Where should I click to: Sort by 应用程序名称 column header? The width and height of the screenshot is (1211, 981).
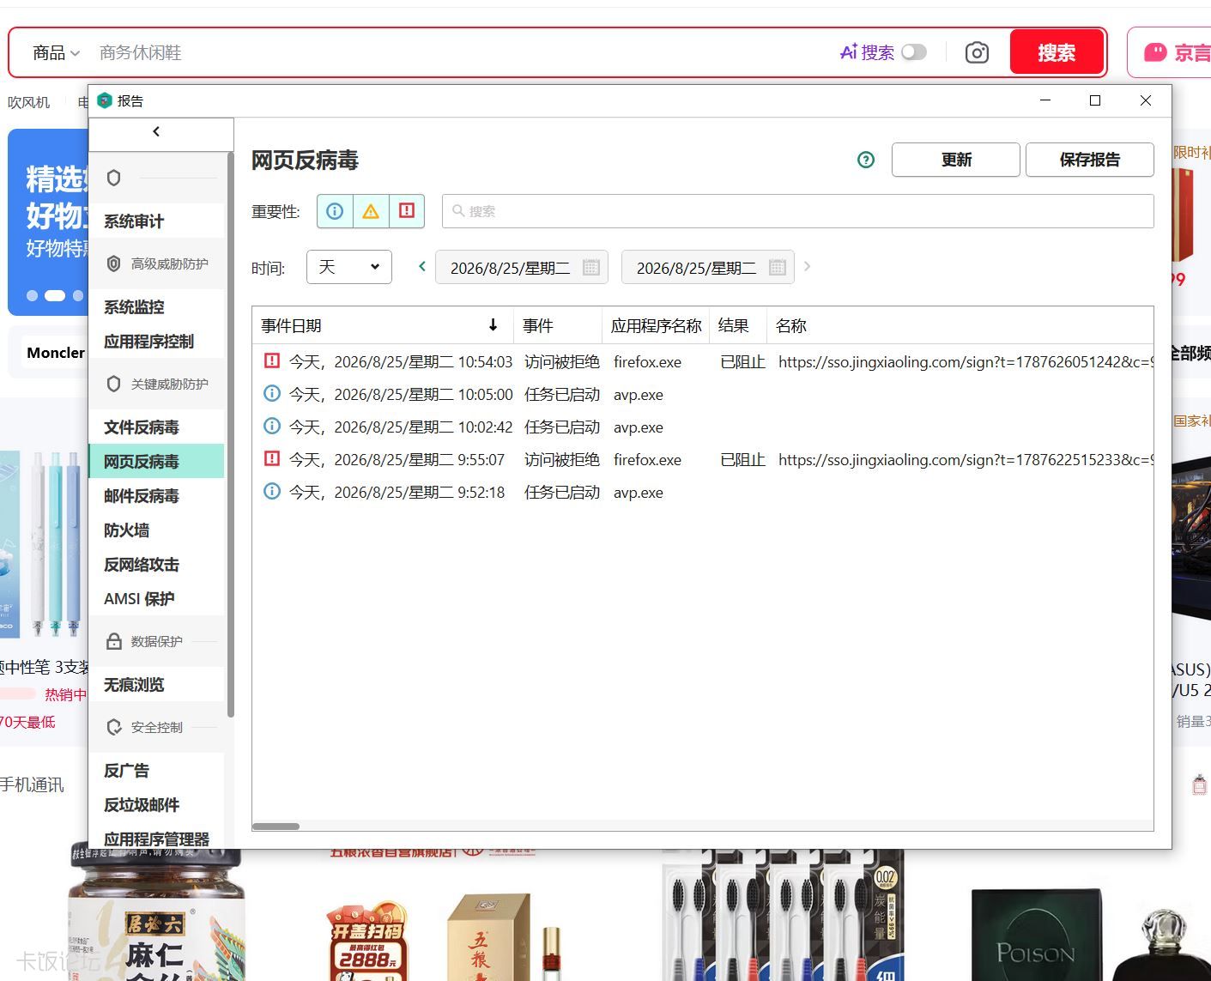click(656, 326)
